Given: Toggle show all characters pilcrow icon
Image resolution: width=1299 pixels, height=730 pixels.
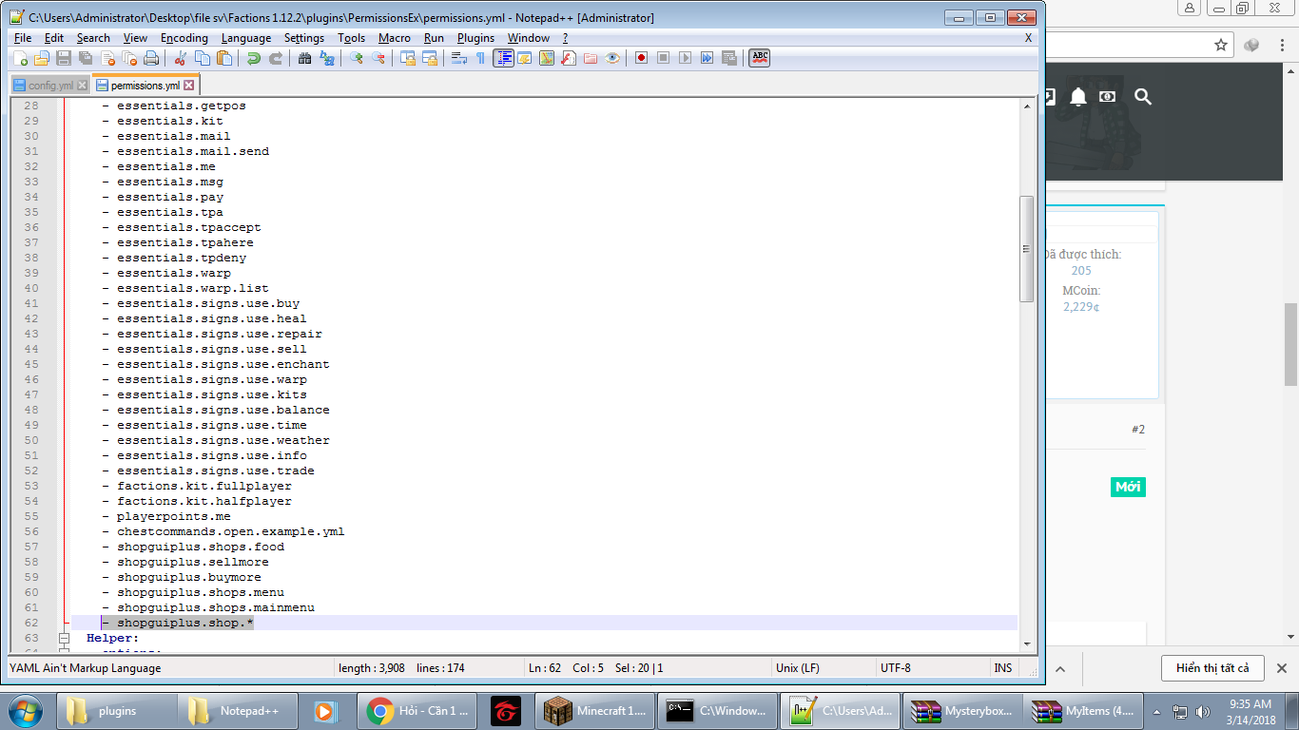Looking at the screenshot, I should [480, 58].
